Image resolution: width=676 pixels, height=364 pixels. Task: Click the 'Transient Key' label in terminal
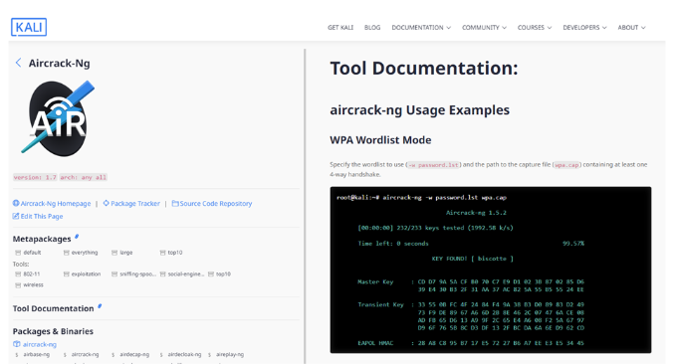pyautogui.click(x=380, y=304)
